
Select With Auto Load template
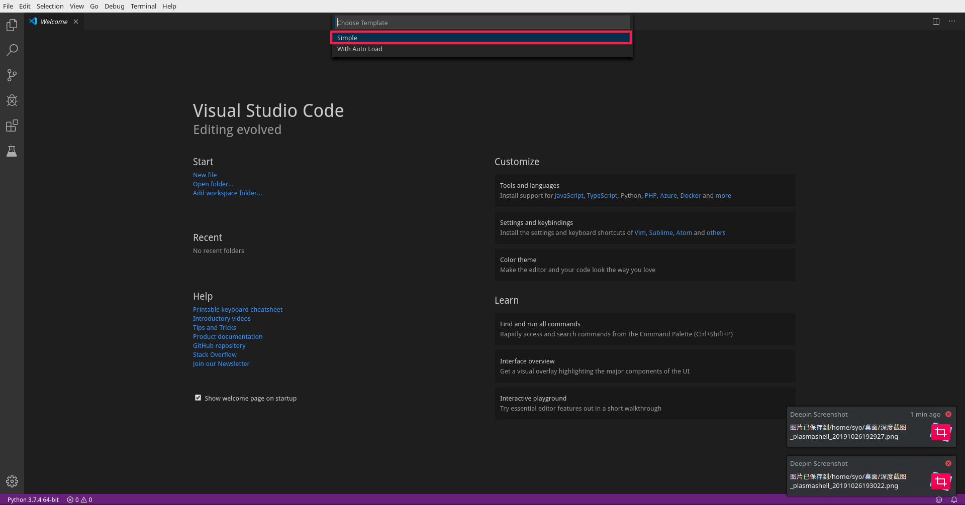pos(359,49)
